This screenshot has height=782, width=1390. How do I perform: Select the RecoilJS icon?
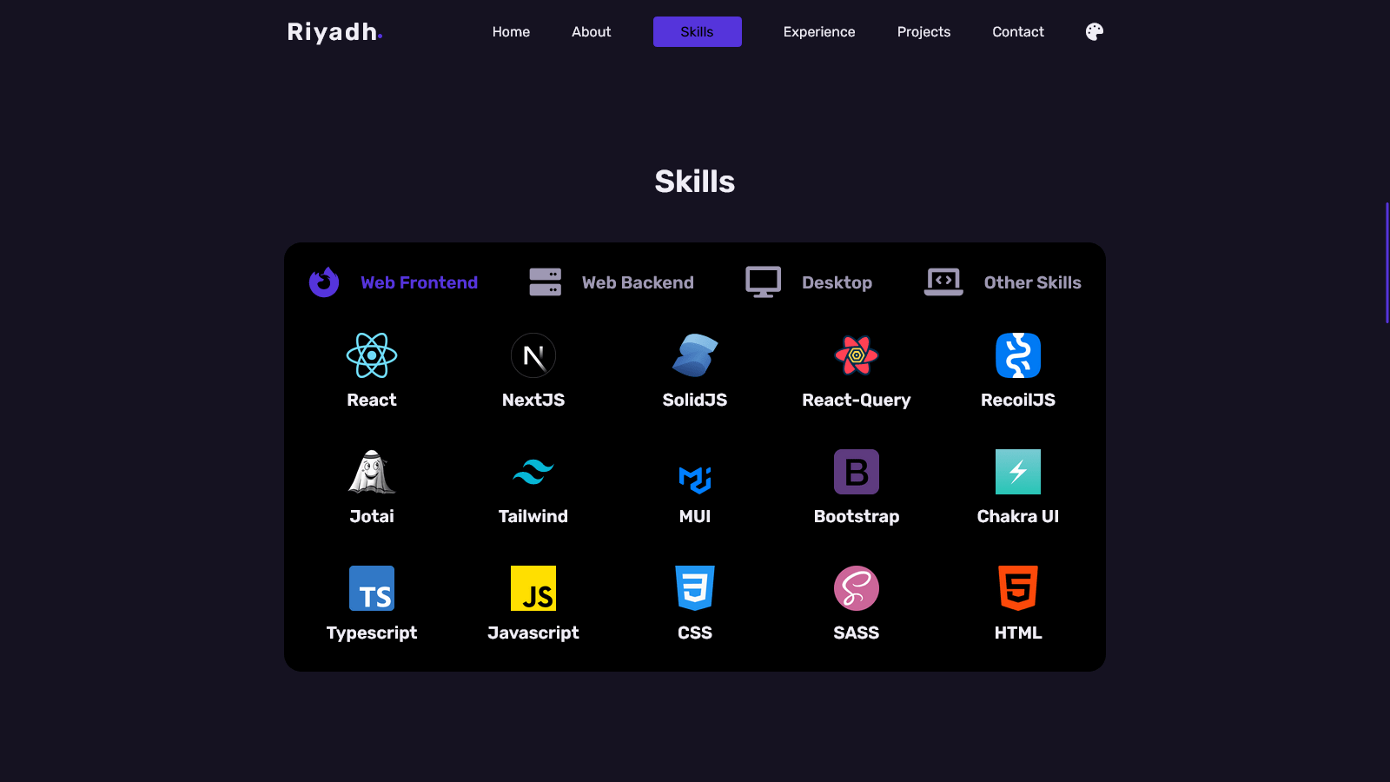point(1017,355)
